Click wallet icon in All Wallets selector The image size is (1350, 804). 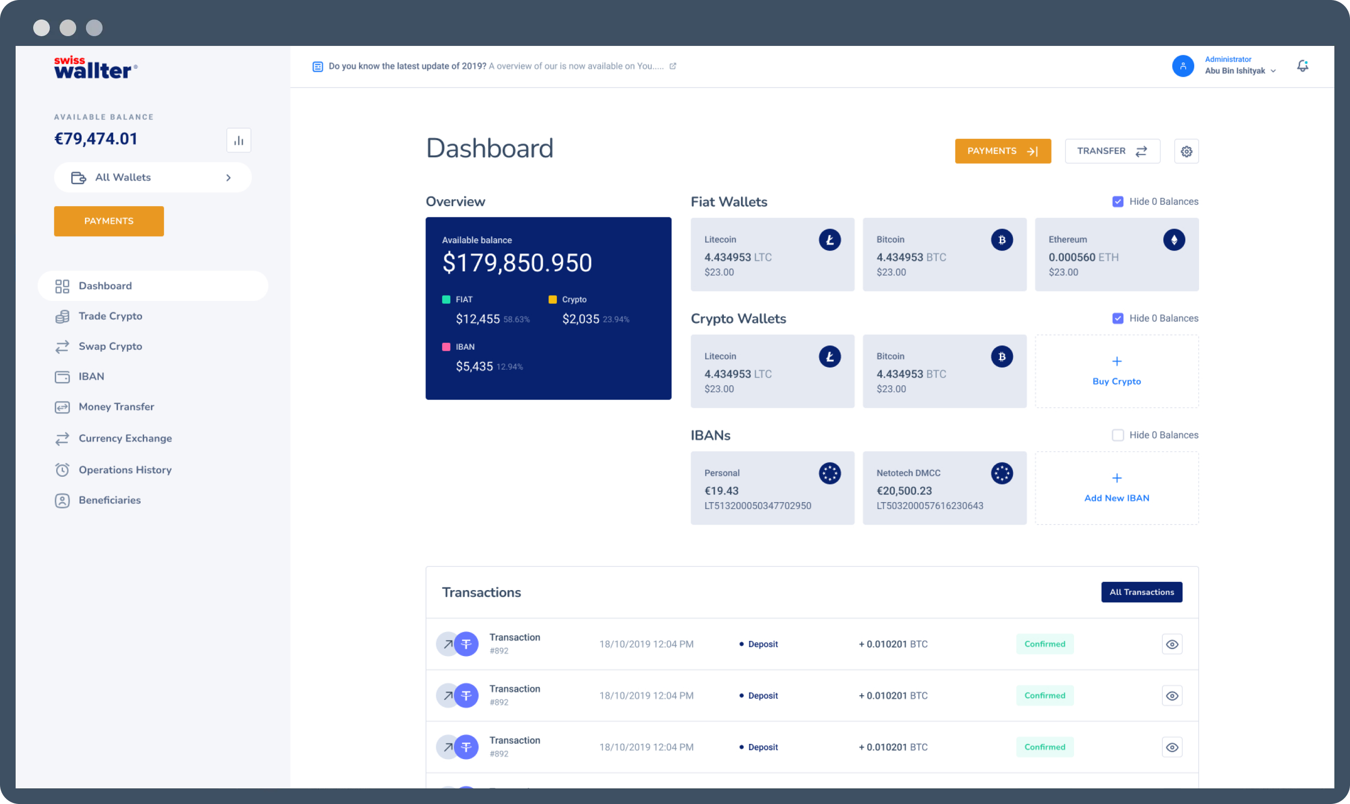pos(79,178)
